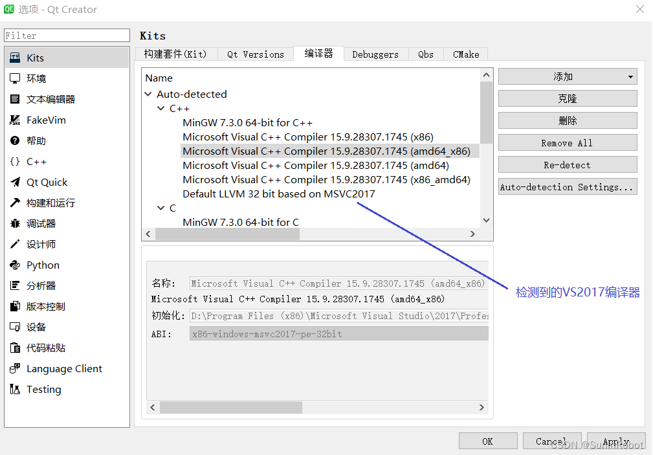Click the 初始化 path field
Image resolution: width=653 pixels, height=455 pixels.
coord(339,316)
